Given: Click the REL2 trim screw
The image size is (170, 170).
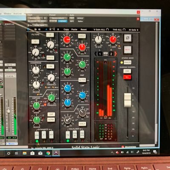Looking at the screenshot, I should pyautogui.click(x=53, y=88).
